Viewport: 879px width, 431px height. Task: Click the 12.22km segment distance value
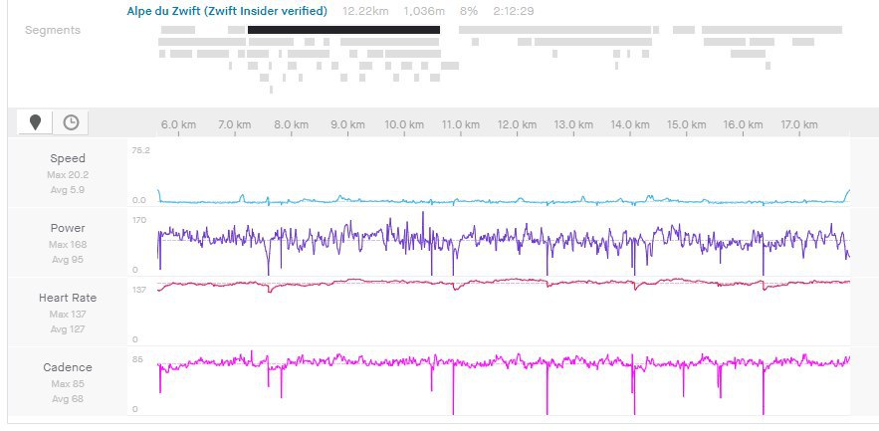(x=365, y=11)
